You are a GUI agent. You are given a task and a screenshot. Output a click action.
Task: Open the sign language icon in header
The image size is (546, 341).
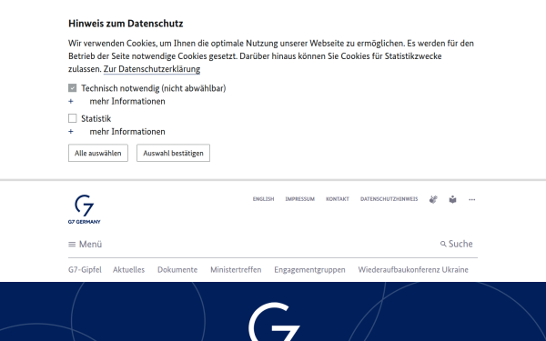click(433, 199)
